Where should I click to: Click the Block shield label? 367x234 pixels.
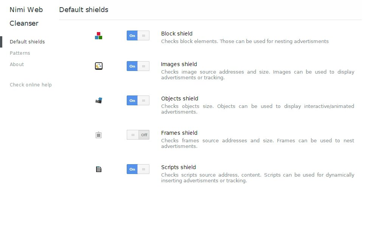177,34
